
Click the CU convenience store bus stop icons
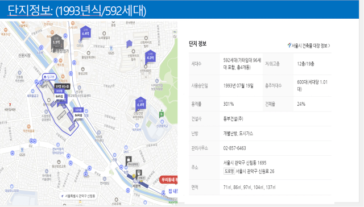tap(33, 141)
